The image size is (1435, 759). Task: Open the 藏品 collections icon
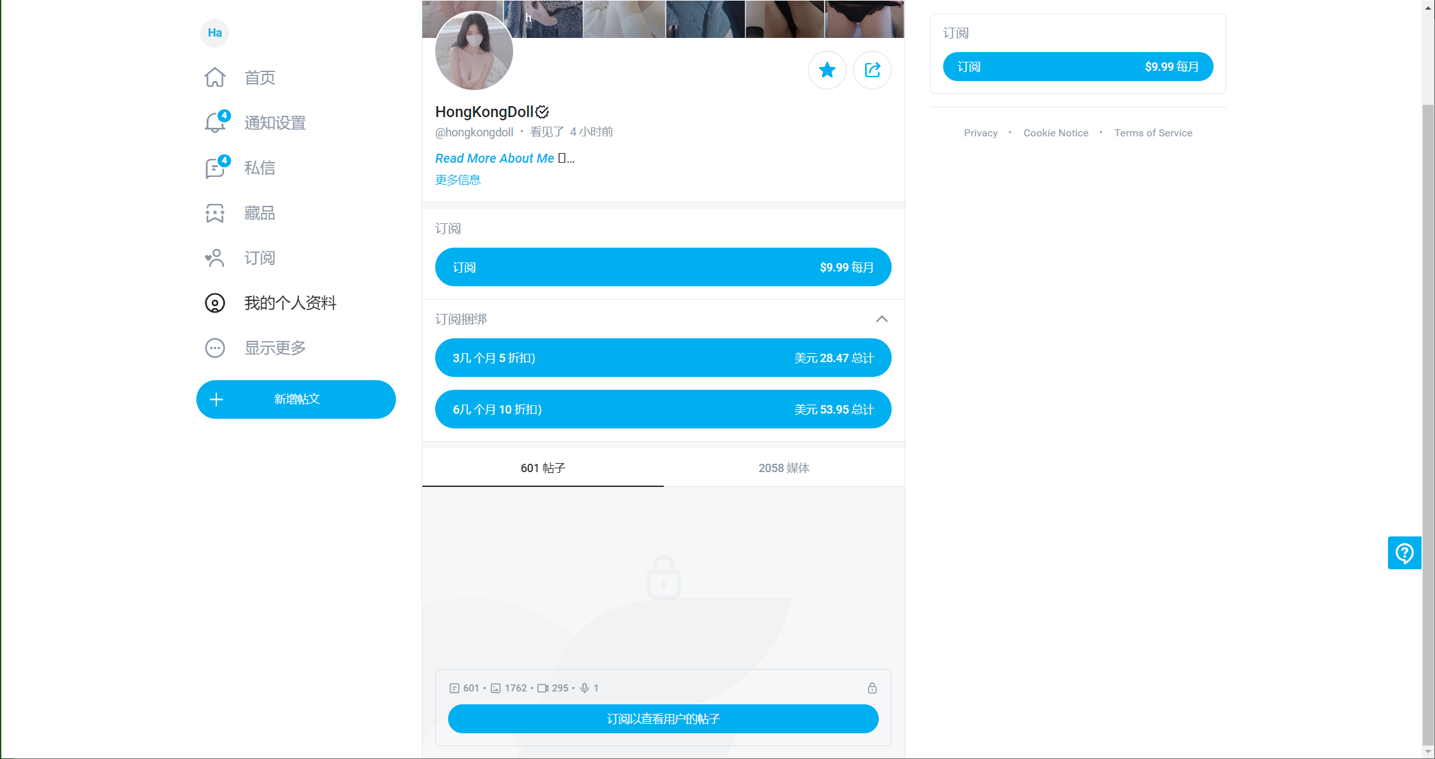(x=215, y=213)
